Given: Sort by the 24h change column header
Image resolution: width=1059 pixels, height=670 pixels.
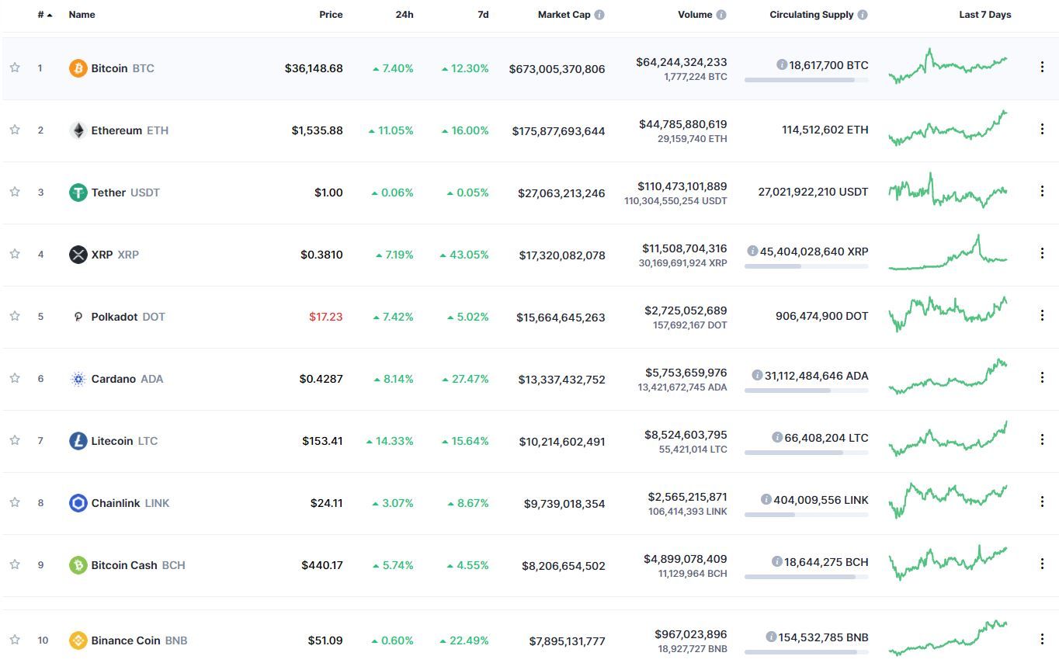Looking at the screenshot, I should tap(405, 15).
